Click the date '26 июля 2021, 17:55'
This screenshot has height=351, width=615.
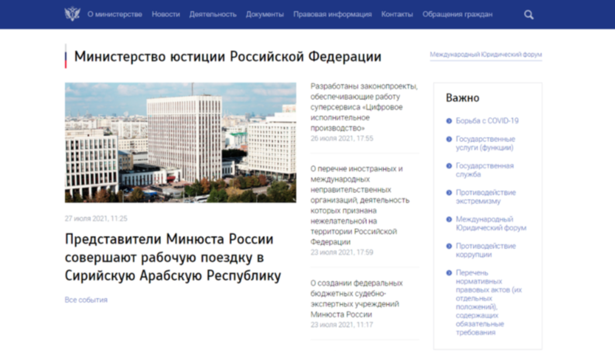click(x=341, y=138)
